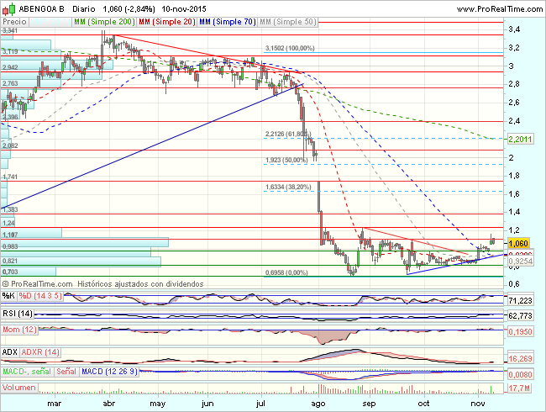
Task: Click the 2,2126 (61,80%) Fibonacci label
Action: [288, 134]
